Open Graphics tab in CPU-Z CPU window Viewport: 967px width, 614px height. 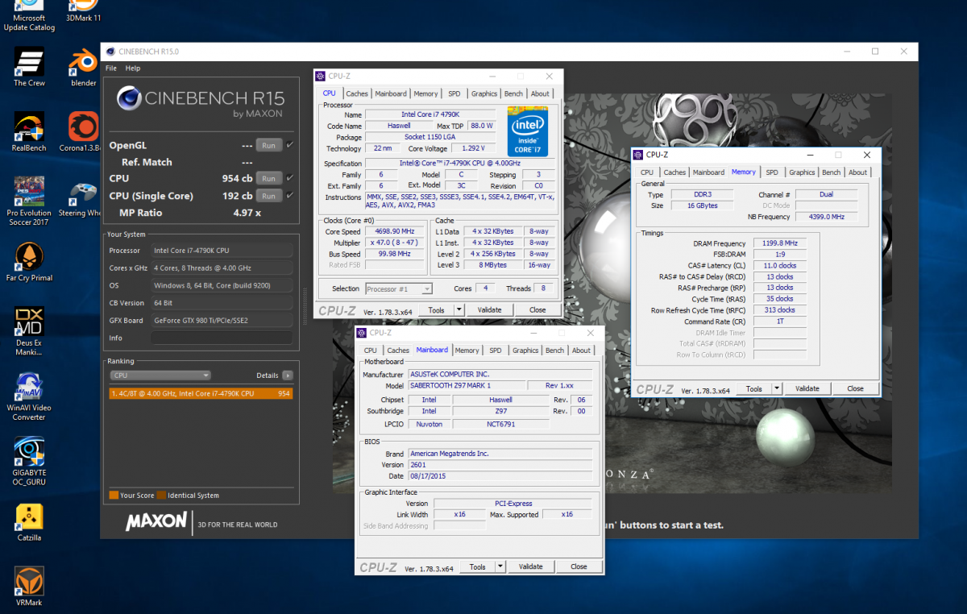[484, 93]
